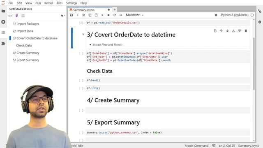263x148 pixels.
Task: Close the Summary.ipynb tab via unsaved dot
Action: (108, 10)
